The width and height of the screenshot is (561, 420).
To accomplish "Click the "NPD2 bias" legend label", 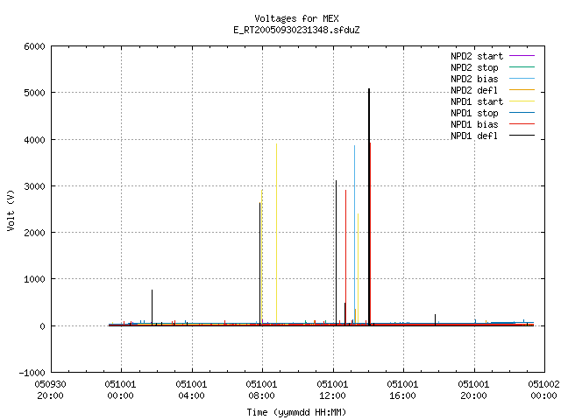I will [474, 79].
